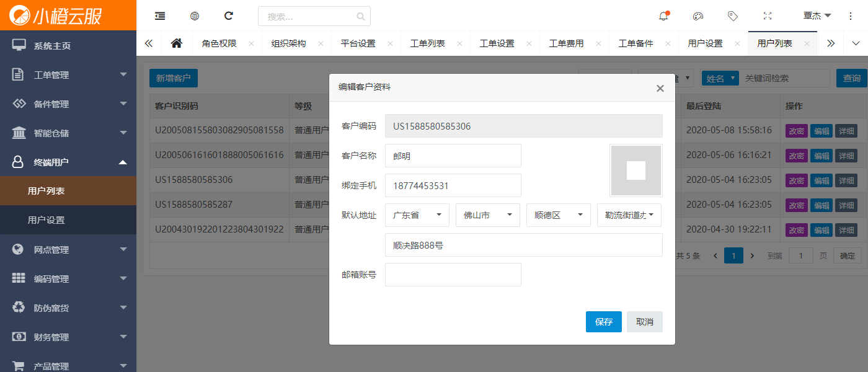Image resolution: width=868 pixels, height=372 pixels.
Task: Click the 小橙云服 logo
Action: pyautogui.click(x=56, y=15)
